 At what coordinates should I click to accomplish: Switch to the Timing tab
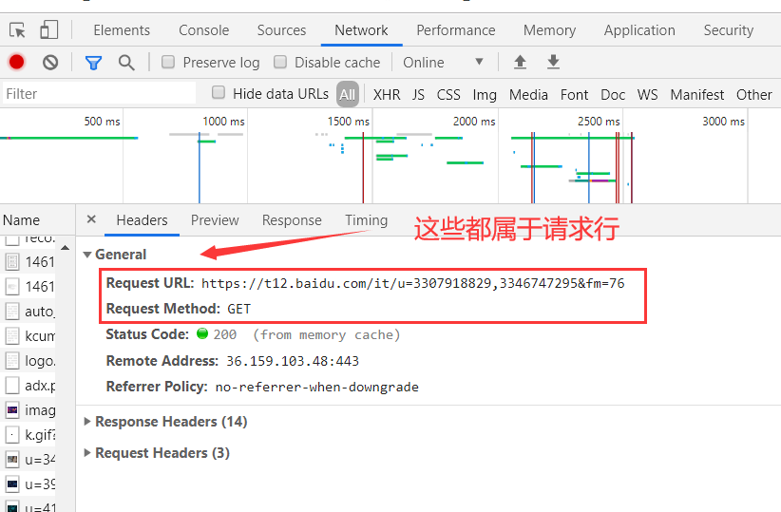coord(366,220)
